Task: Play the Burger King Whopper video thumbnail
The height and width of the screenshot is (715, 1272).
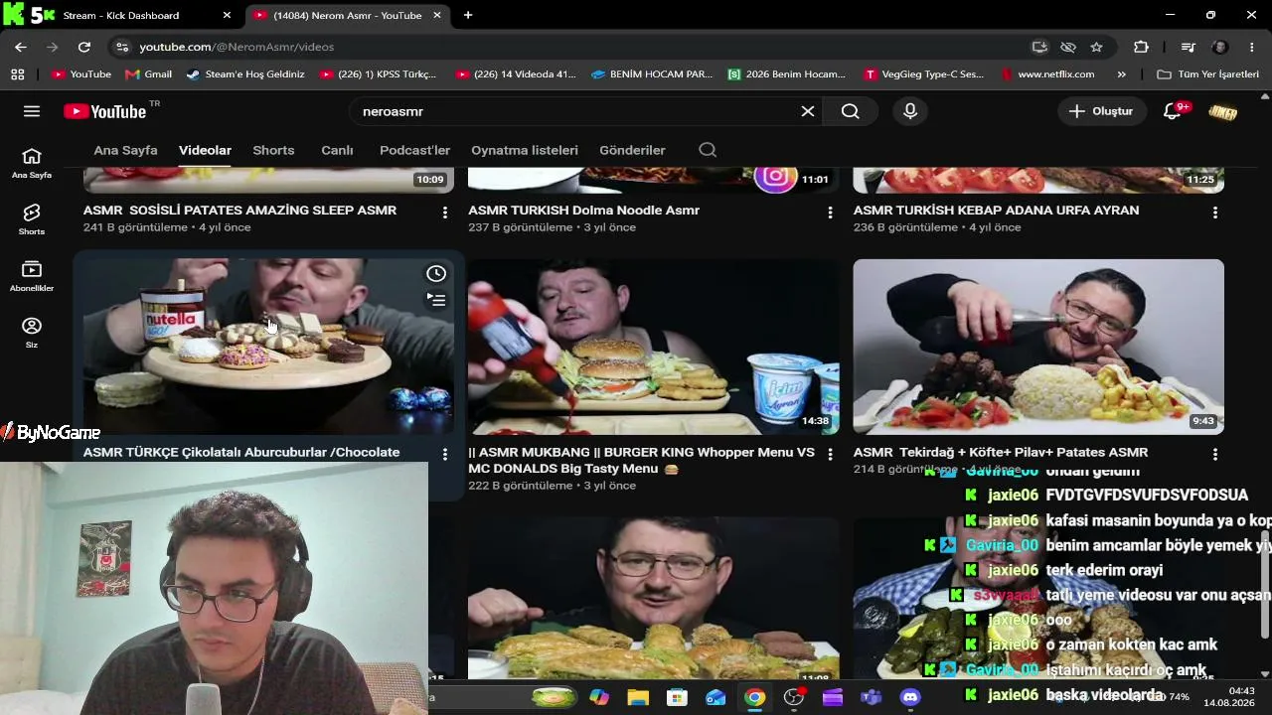Action: pyautogui.click(x=653, y=347)
